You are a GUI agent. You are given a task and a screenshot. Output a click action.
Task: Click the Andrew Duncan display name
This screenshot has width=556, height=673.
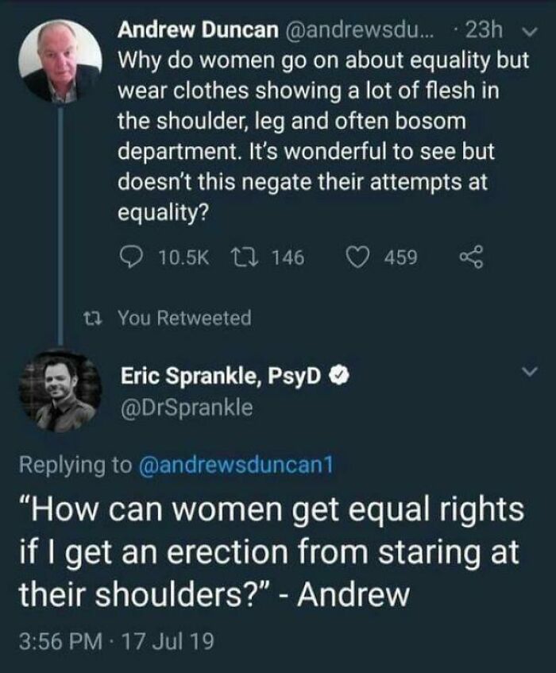pos(199,30)
